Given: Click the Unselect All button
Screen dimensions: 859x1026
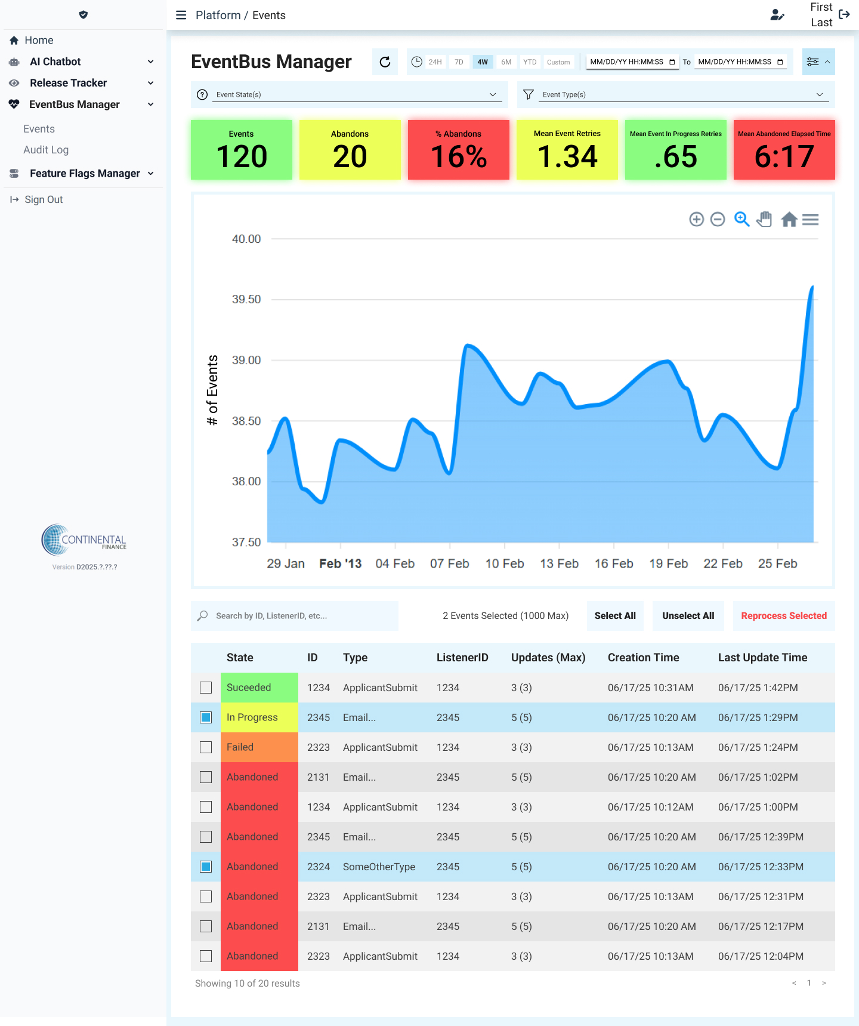Looking at the screenshot, I should [x=688, y=616].
